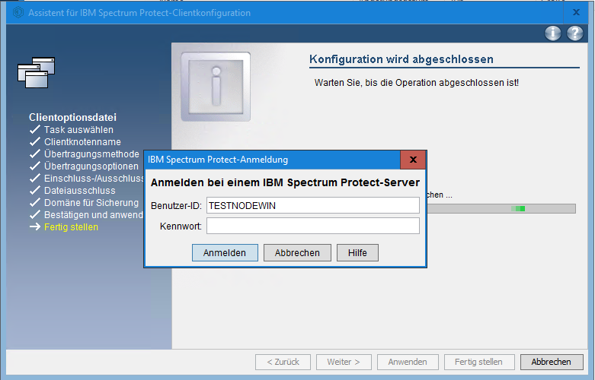
Task: Close the client configuration wizard window
Action: 575,13
